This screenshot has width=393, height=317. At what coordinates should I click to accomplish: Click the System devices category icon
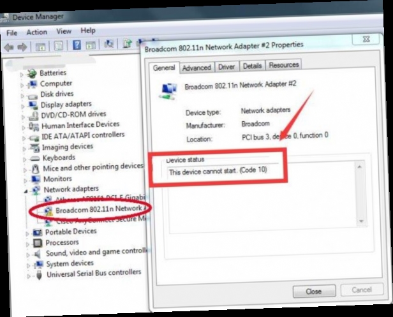tap(38, 265)
